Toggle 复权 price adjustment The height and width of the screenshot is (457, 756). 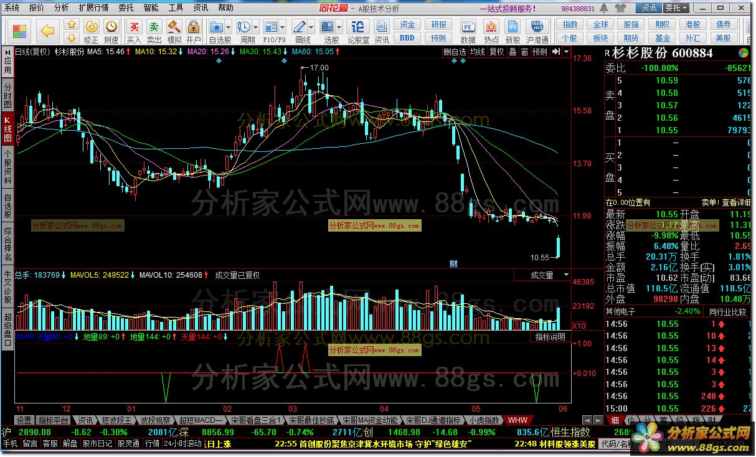[496, 52]
